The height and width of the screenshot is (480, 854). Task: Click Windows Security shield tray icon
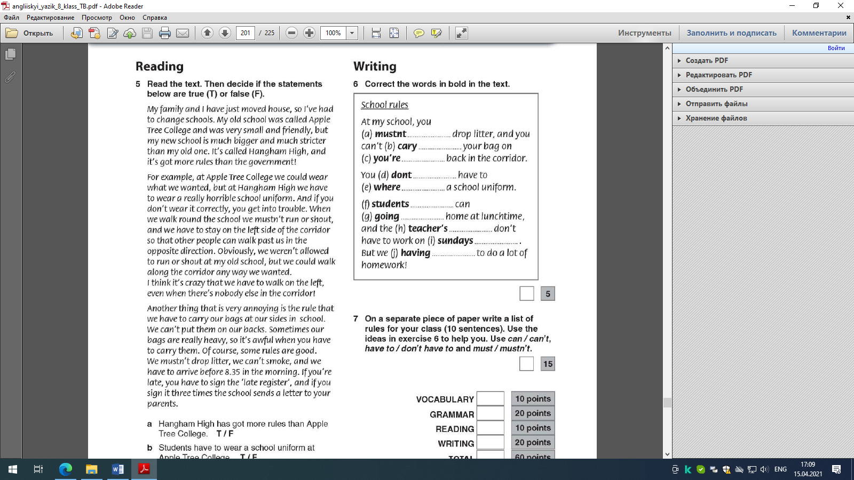(726, 469)
